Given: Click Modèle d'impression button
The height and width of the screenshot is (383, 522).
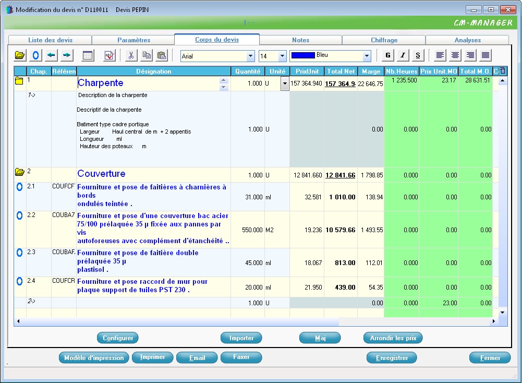Looking at the screenshot, I should coord(94,357).
